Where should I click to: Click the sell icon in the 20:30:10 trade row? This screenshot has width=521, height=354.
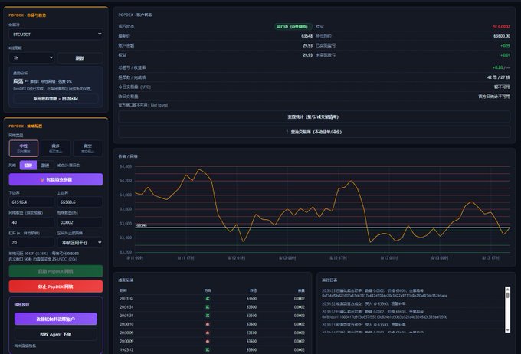208,324
